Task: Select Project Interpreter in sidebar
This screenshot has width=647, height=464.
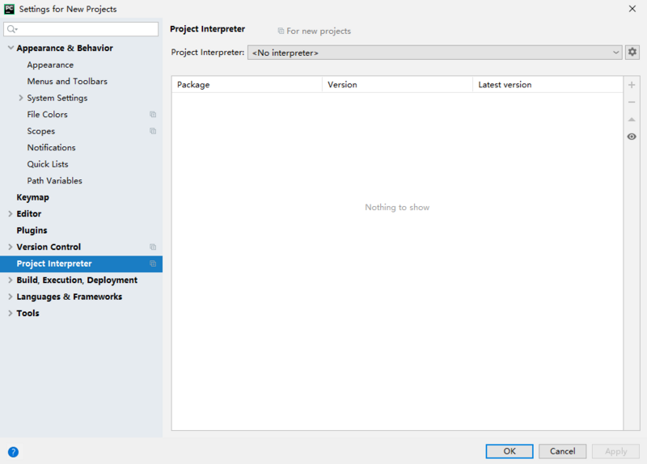Action: pyautogui.click(x=82, y=264)
